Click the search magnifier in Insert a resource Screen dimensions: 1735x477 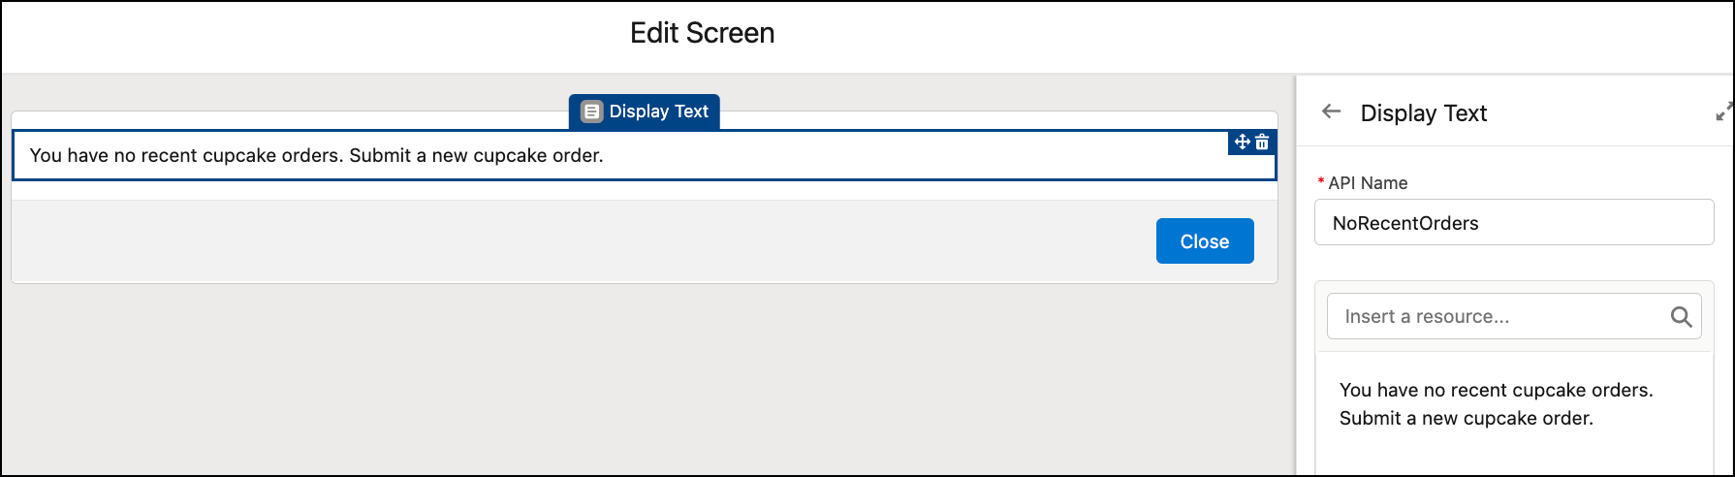(x=1681, y=317)
